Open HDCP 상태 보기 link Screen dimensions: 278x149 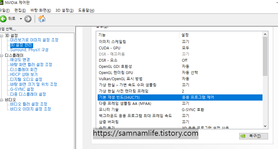pos(24,75)
